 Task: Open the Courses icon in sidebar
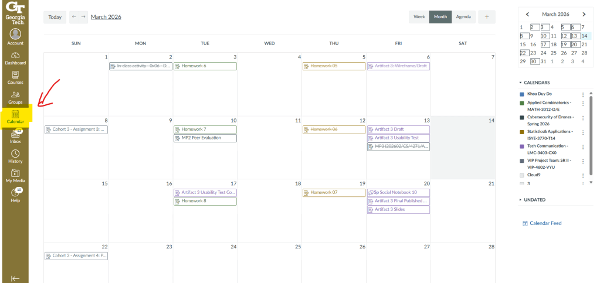[x=15, y=75]
